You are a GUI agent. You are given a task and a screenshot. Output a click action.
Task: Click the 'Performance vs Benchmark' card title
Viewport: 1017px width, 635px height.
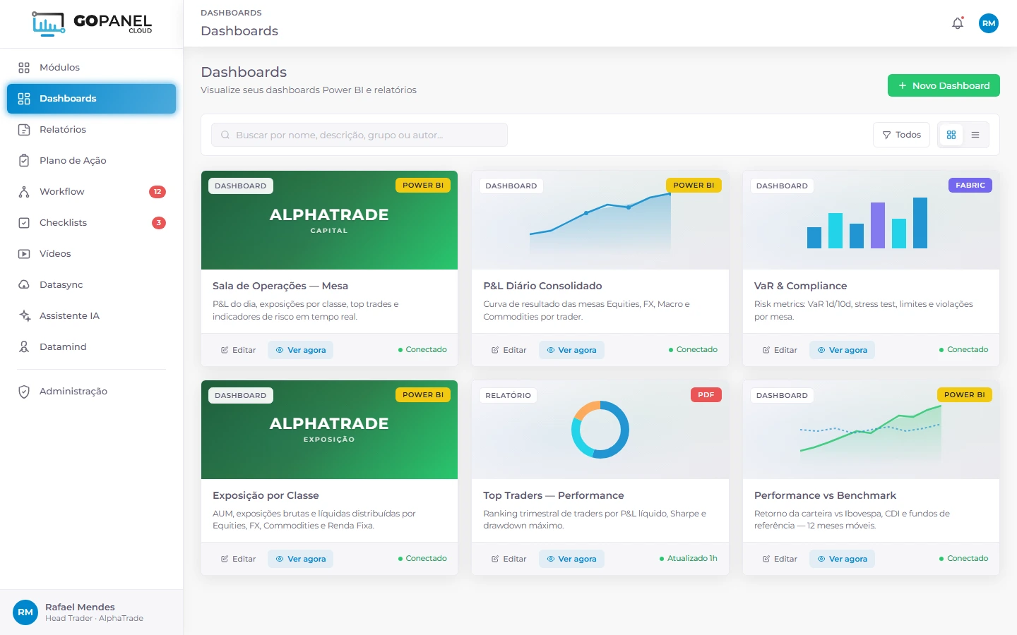click(x=825, y=495)
